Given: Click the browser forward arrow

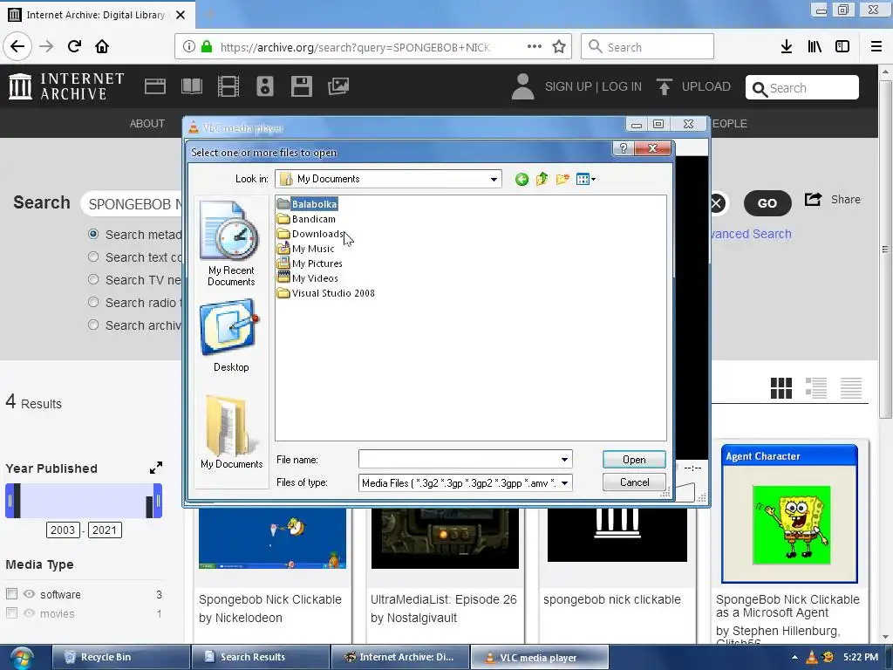Looking at the screenshot, I should coord(46,46).
